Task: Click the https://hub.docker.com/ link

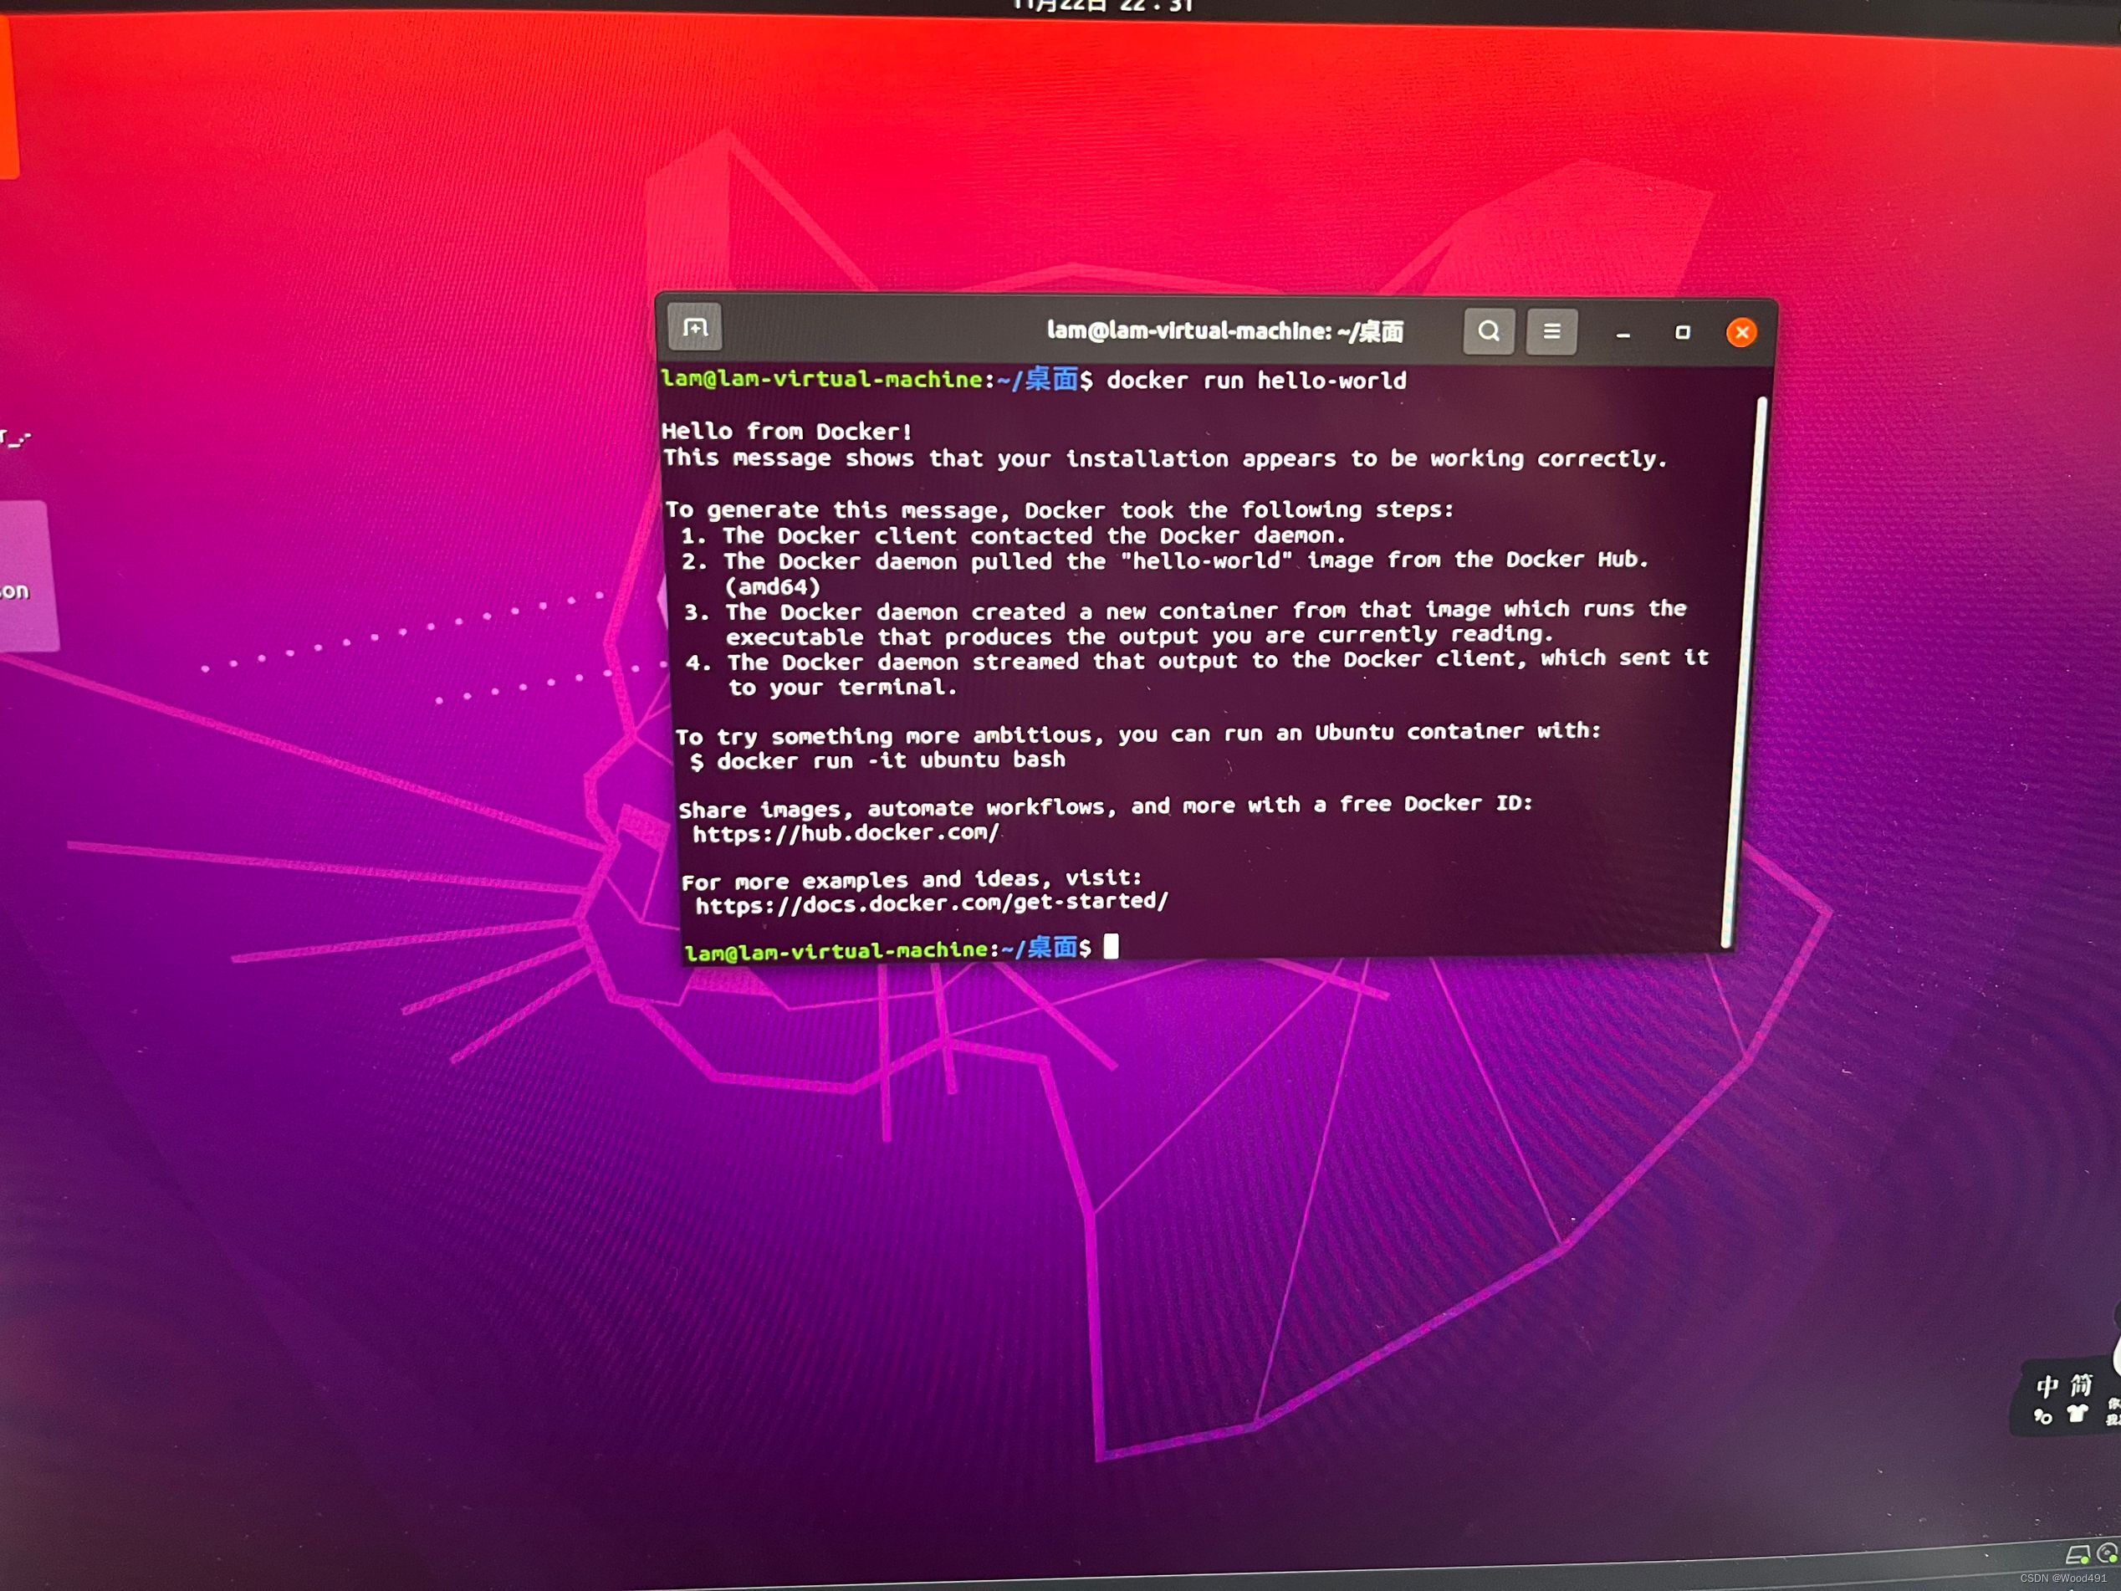Action: click(846, 832)
